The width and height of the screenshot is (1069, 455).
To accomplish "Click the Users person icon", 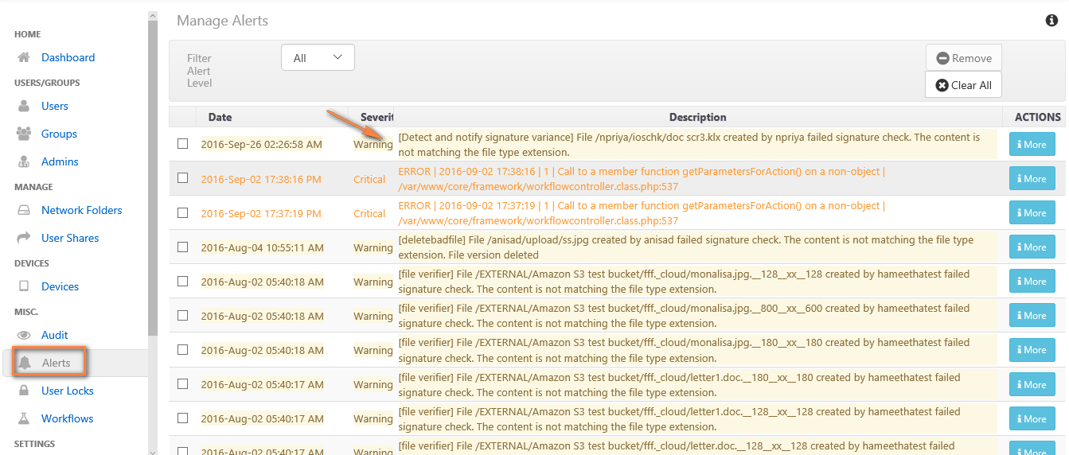I will 24,106.
